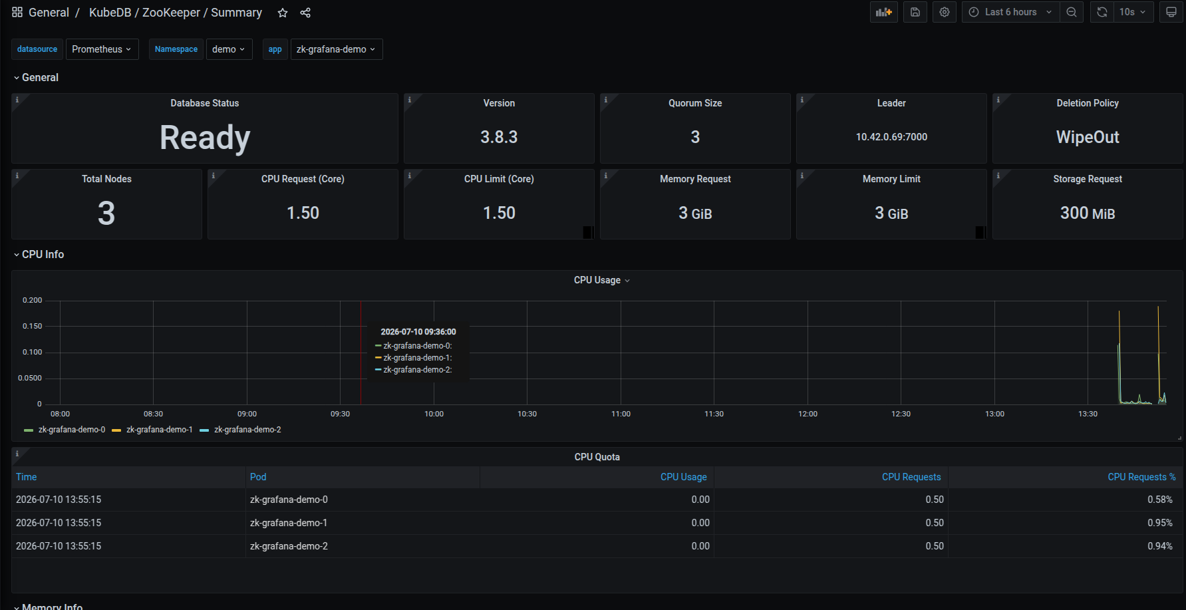The image size is (1186, 610).
Task: Open the CPU Usage panel menu
Action: coord(602,280)
